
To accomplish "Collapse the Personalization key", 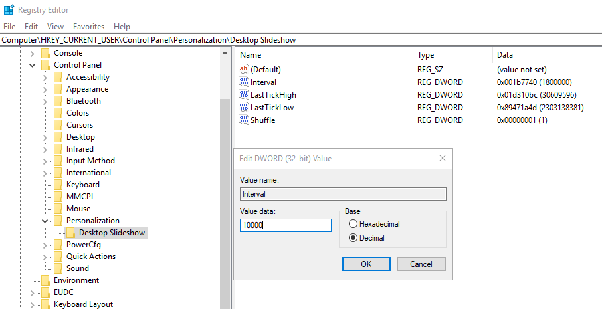I will pos(45,221).
